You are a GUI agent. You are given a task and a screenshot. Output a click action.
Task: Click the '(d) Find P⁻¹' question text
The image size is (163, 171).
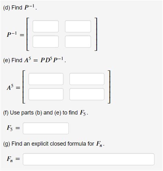(20, 8)
